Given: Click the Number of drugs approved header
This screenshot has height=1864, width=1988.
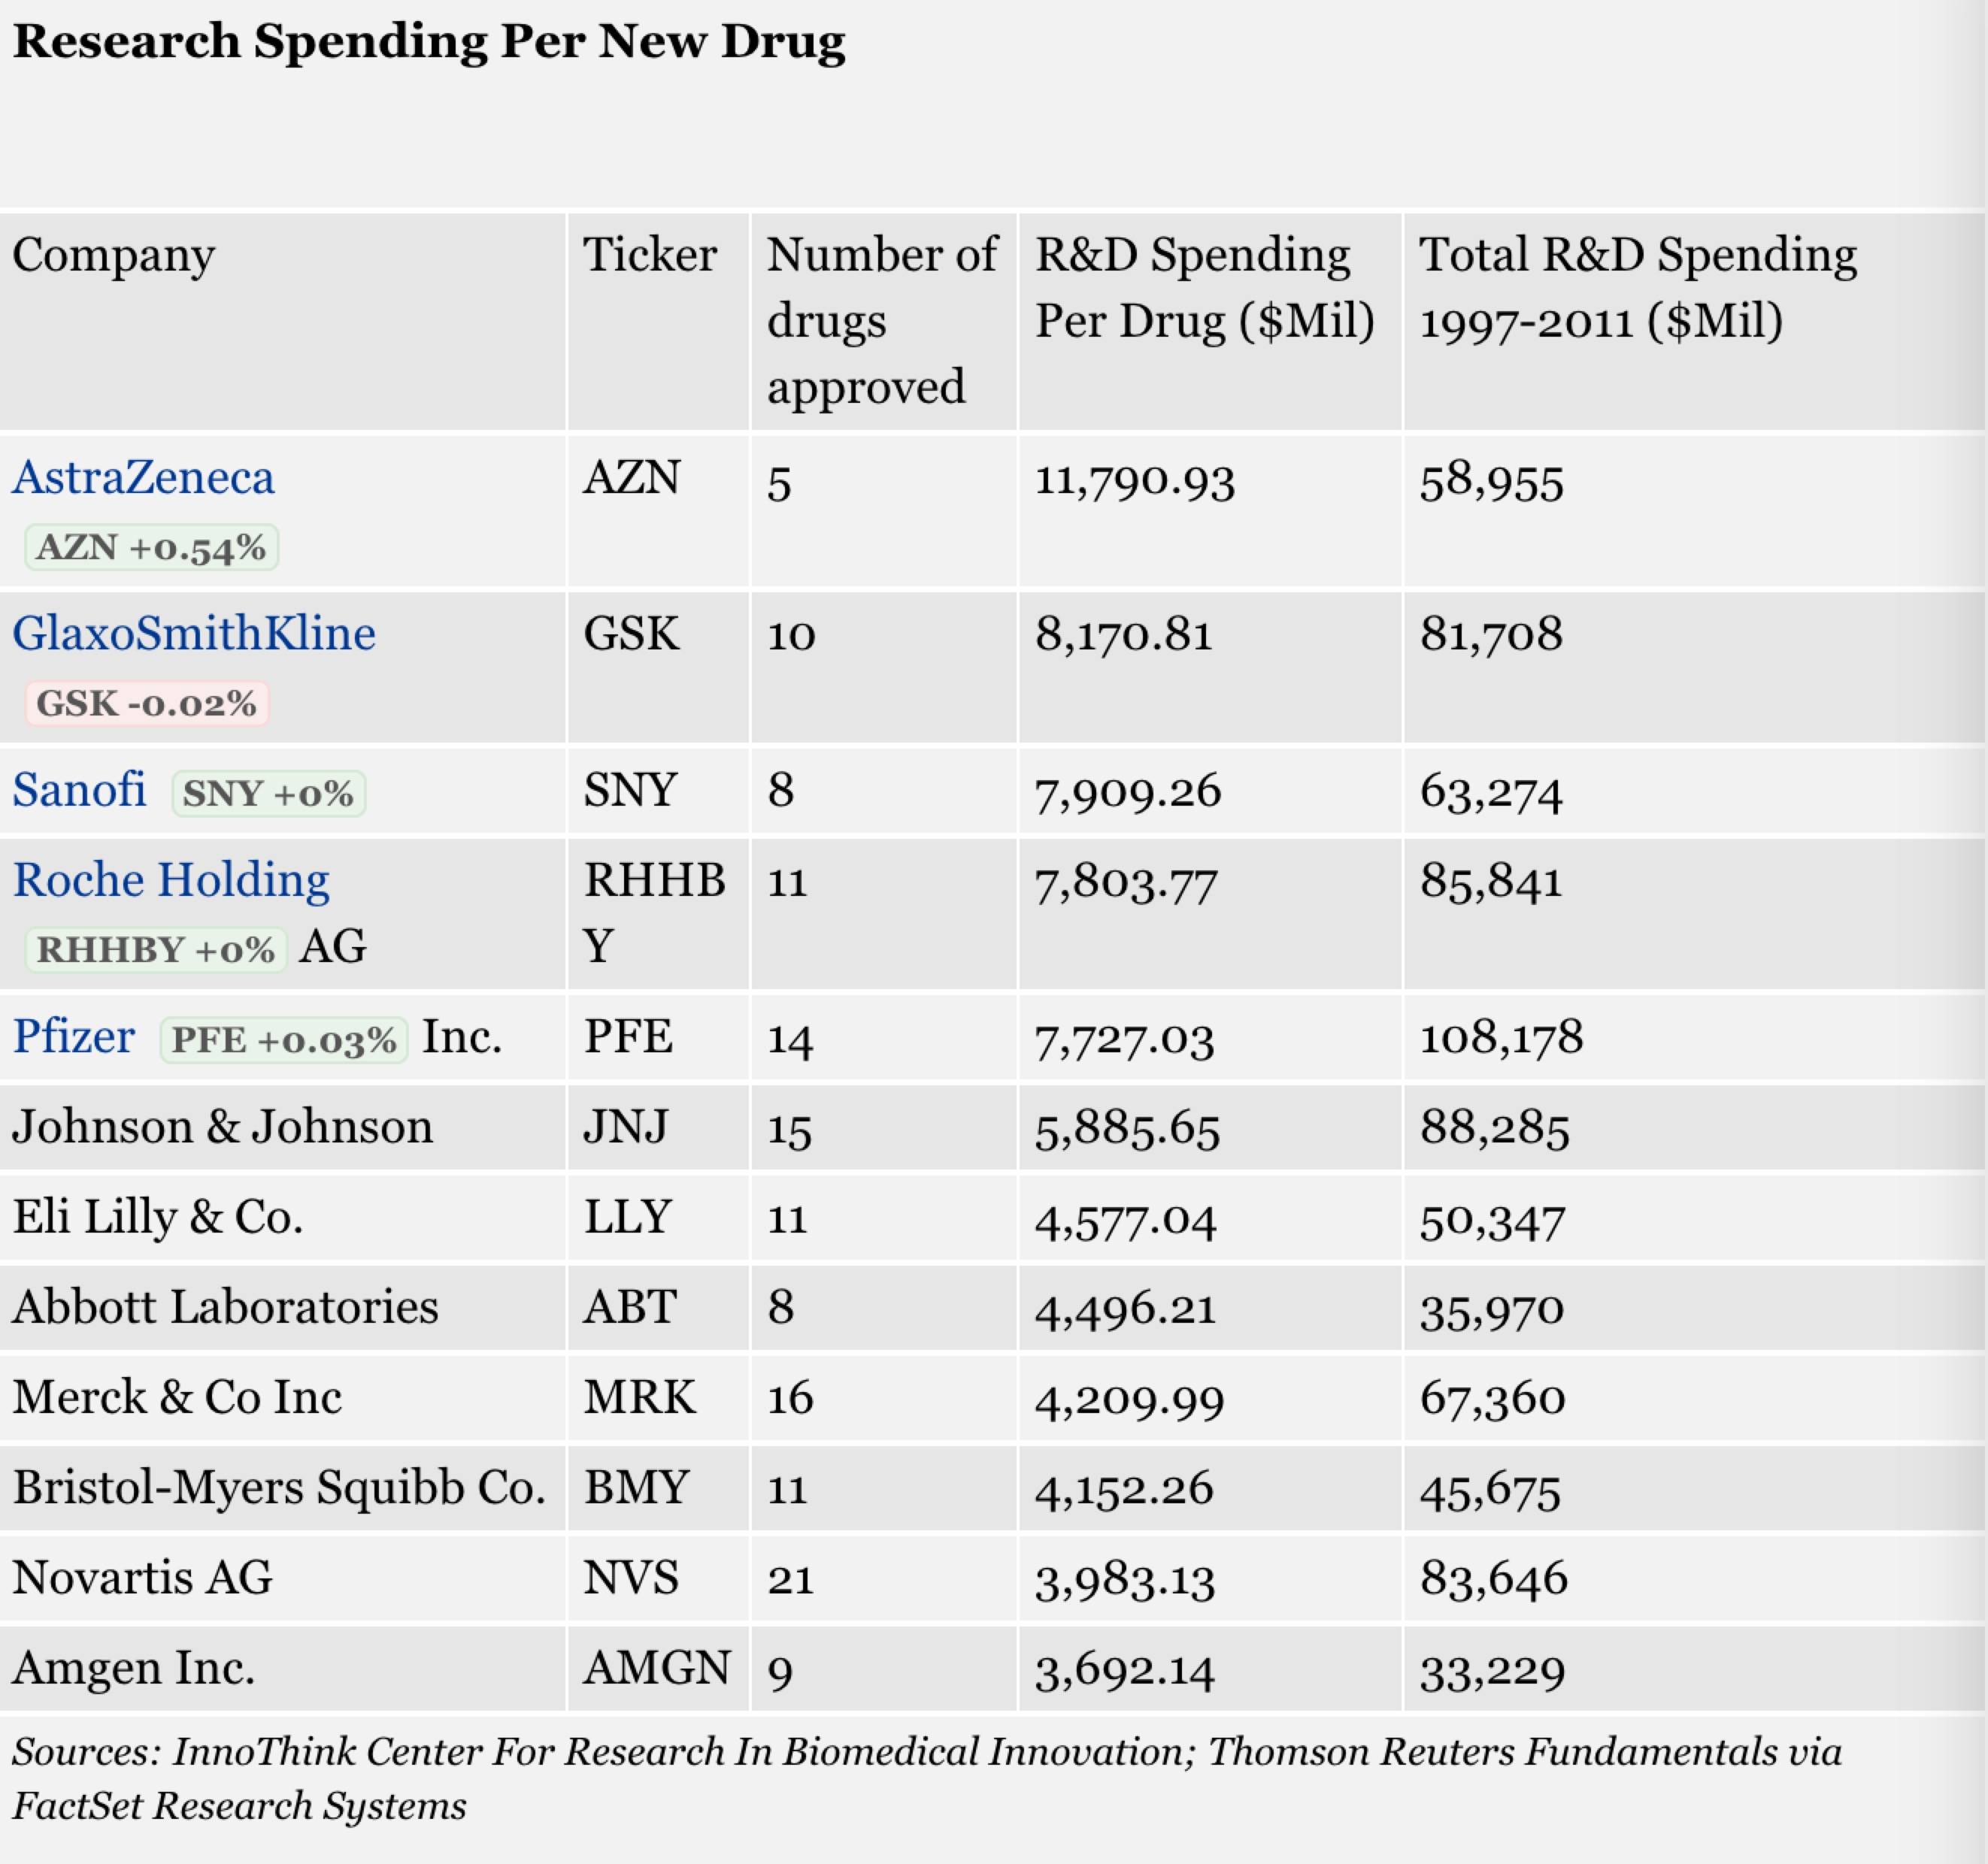Looking at the screenshot, I should pos(881,321).
